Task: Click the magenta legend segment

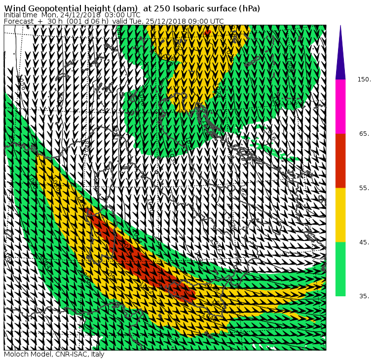Action: click(340, 107)
